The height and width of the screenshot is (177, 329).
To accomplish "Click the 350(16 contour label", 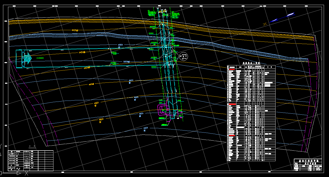I will coord(146,128).
